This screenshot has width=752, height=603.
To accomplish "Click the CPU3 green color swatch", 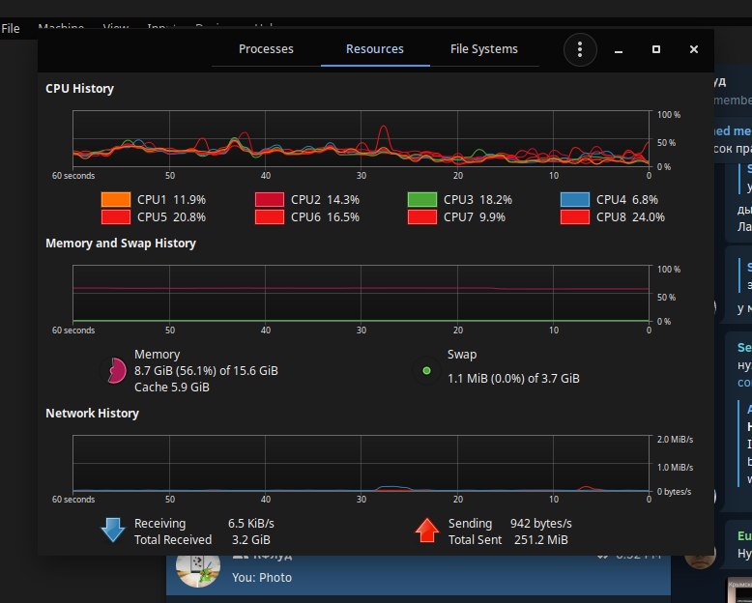I will tap(422, 199).
